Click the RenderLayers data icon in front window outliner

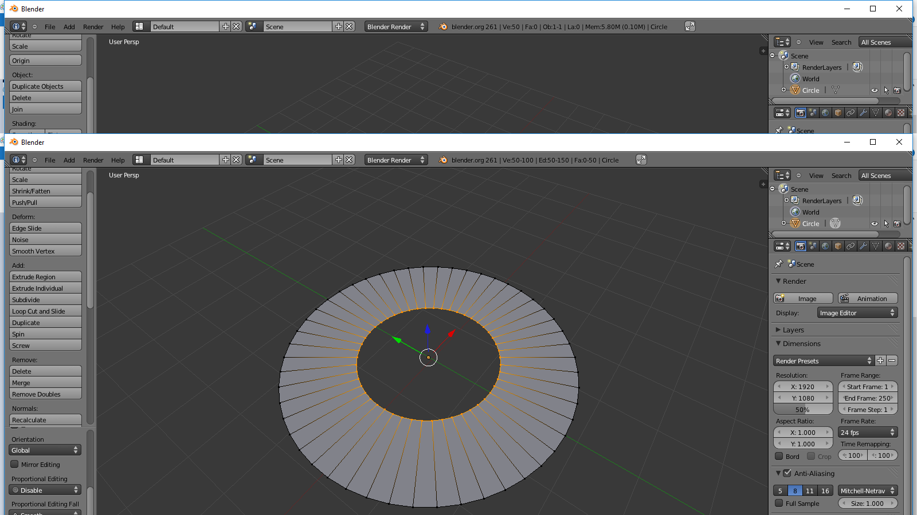(857, 200)
